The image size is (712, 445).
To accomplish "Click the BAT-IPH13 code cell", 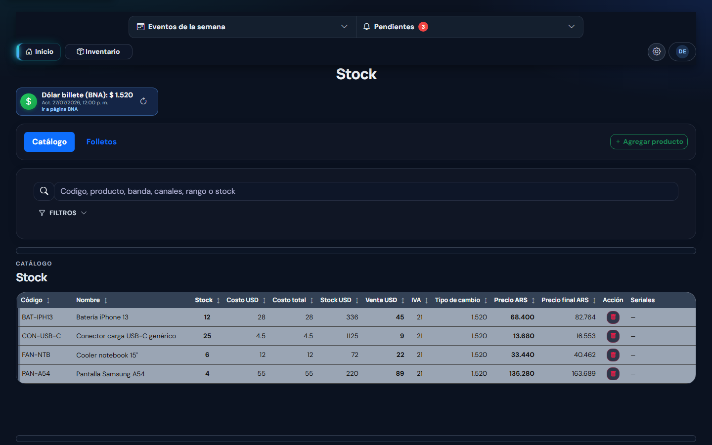I will tap(37, 317).
